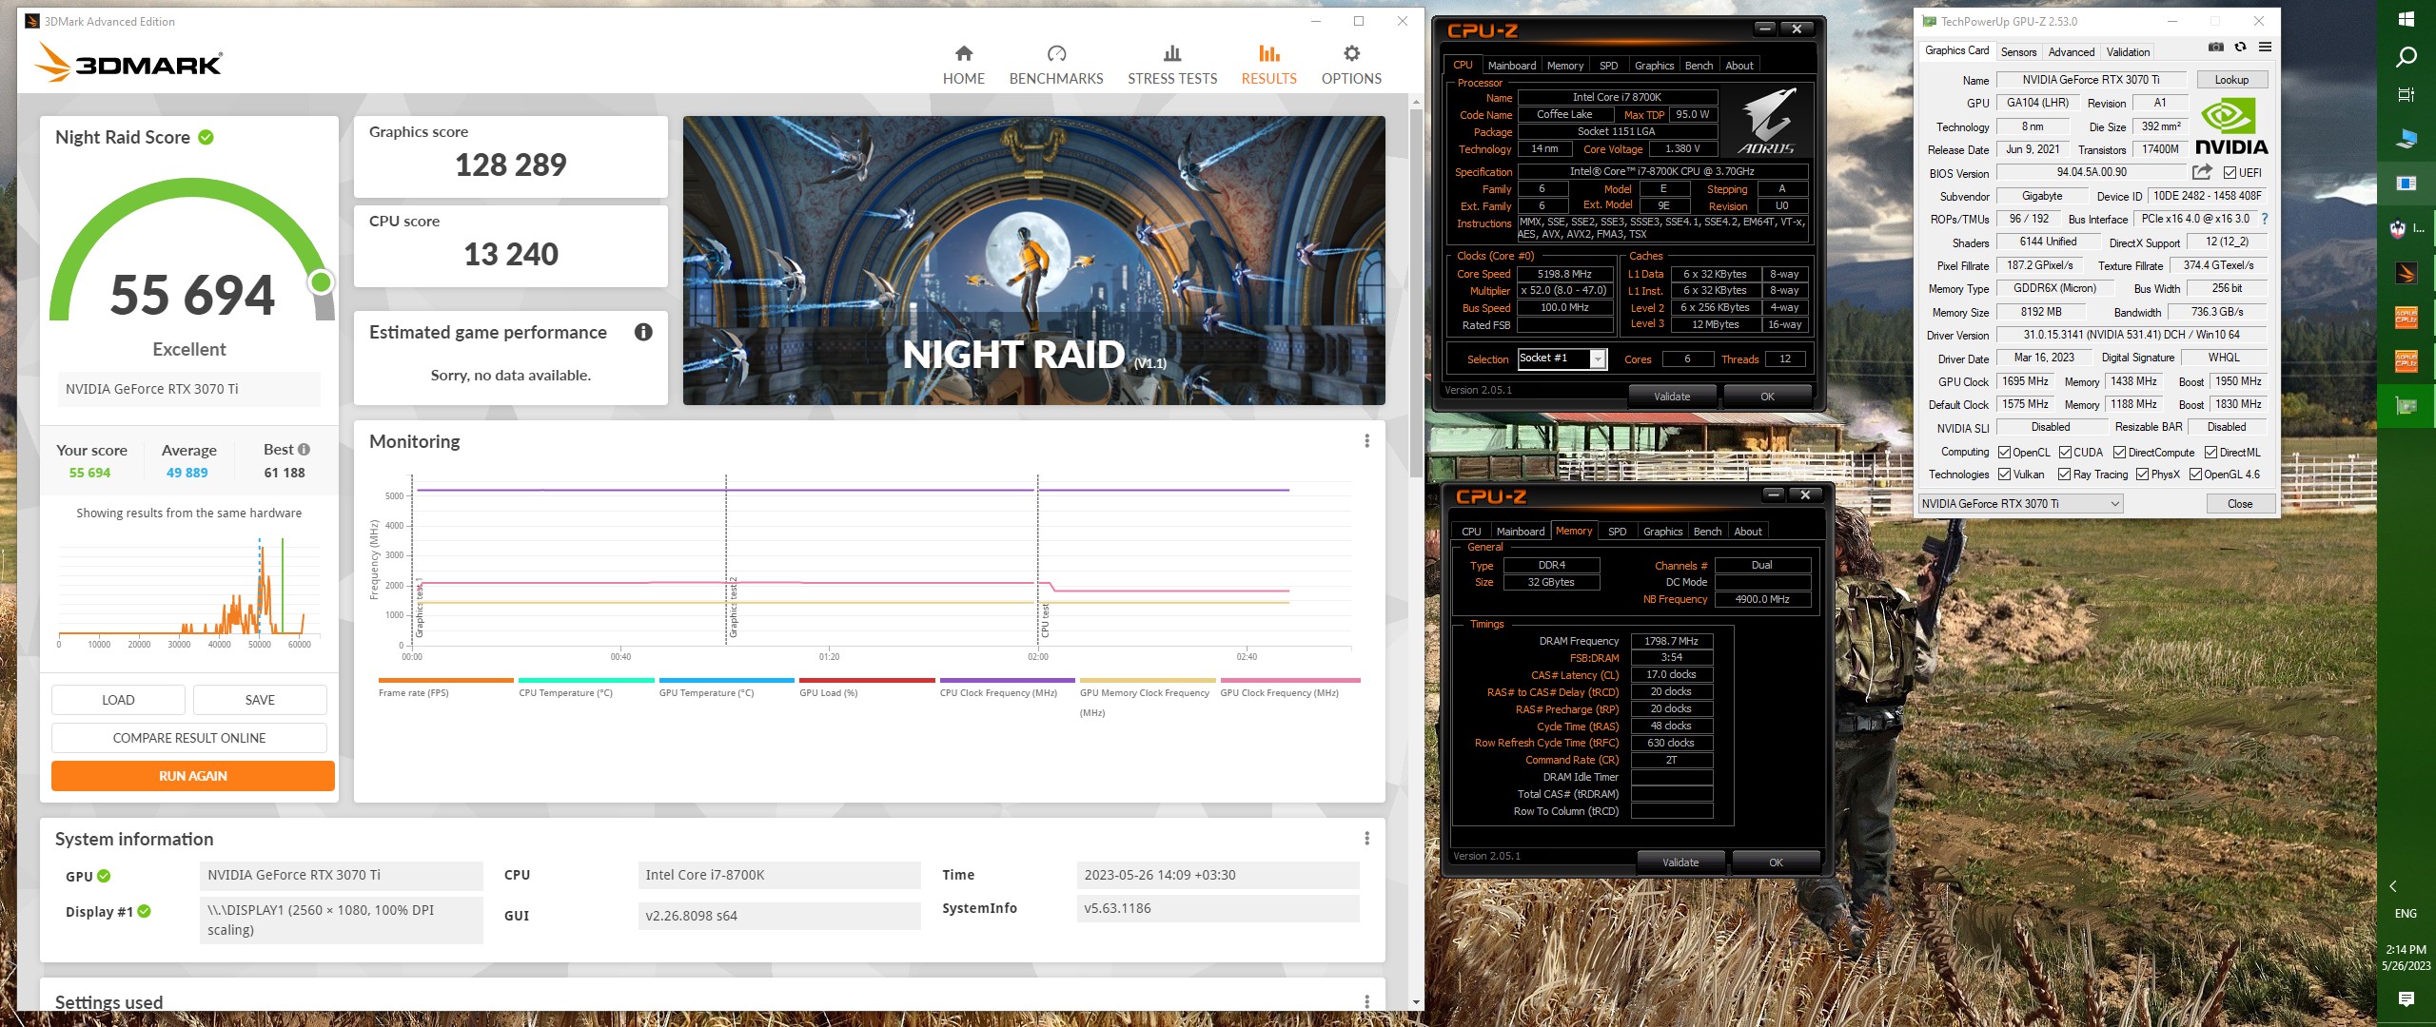
Task: Open Windows search from the taskbar
Action: point(2406,57)
